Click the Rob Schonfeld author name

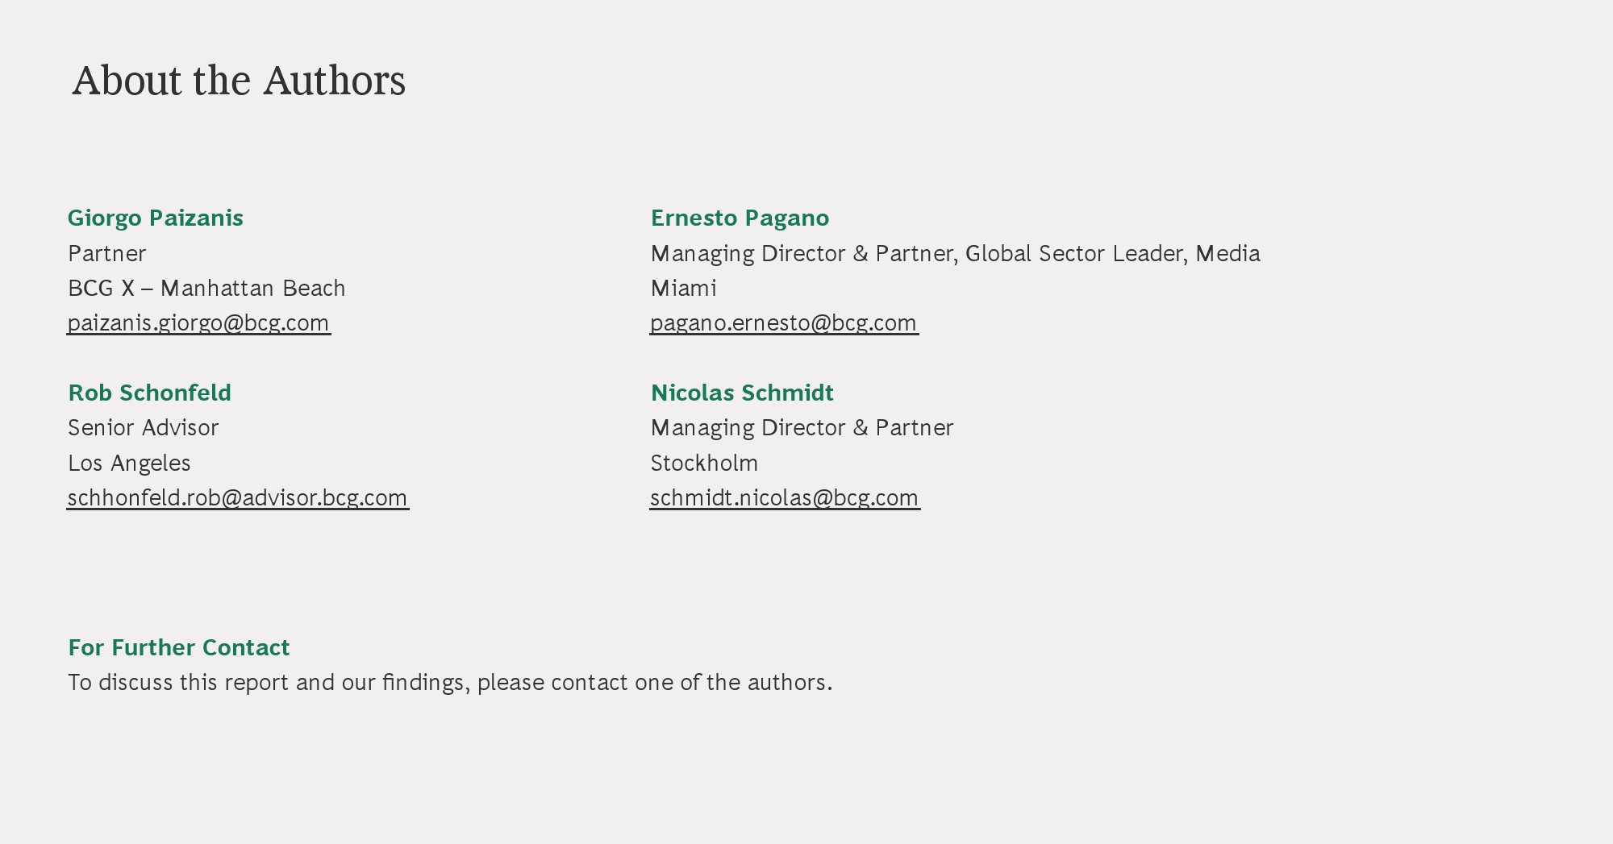pos(150,393)
